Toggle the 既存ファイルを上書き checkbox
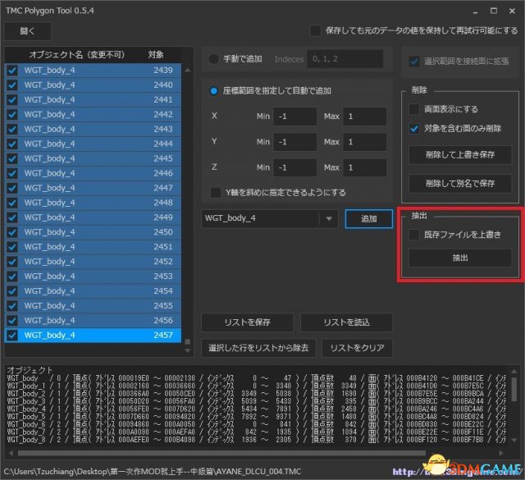This screenshot has width=525, height=480. click(x=415, y=235)
